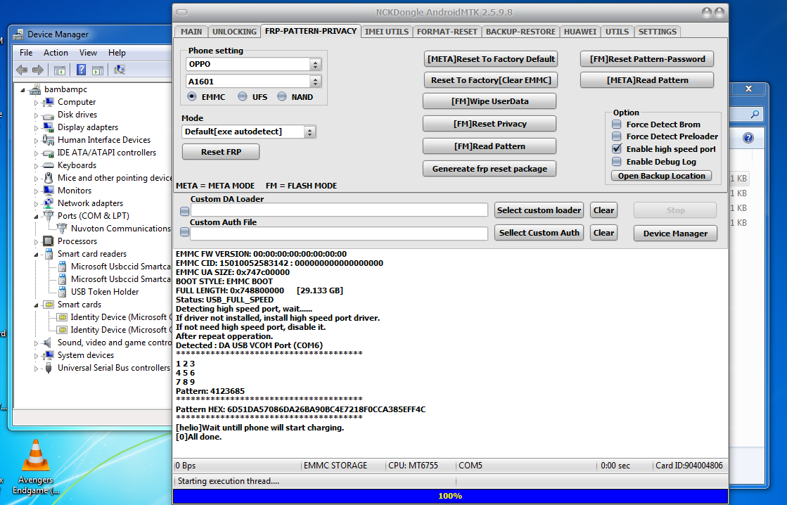787x505 pixels.
Task: Select the Monitors icon
Action: (49, 190)
